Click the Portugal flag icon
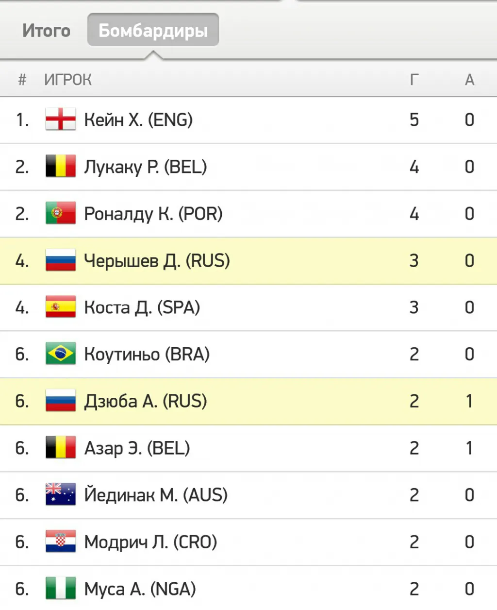 click(x=61, y=214)
